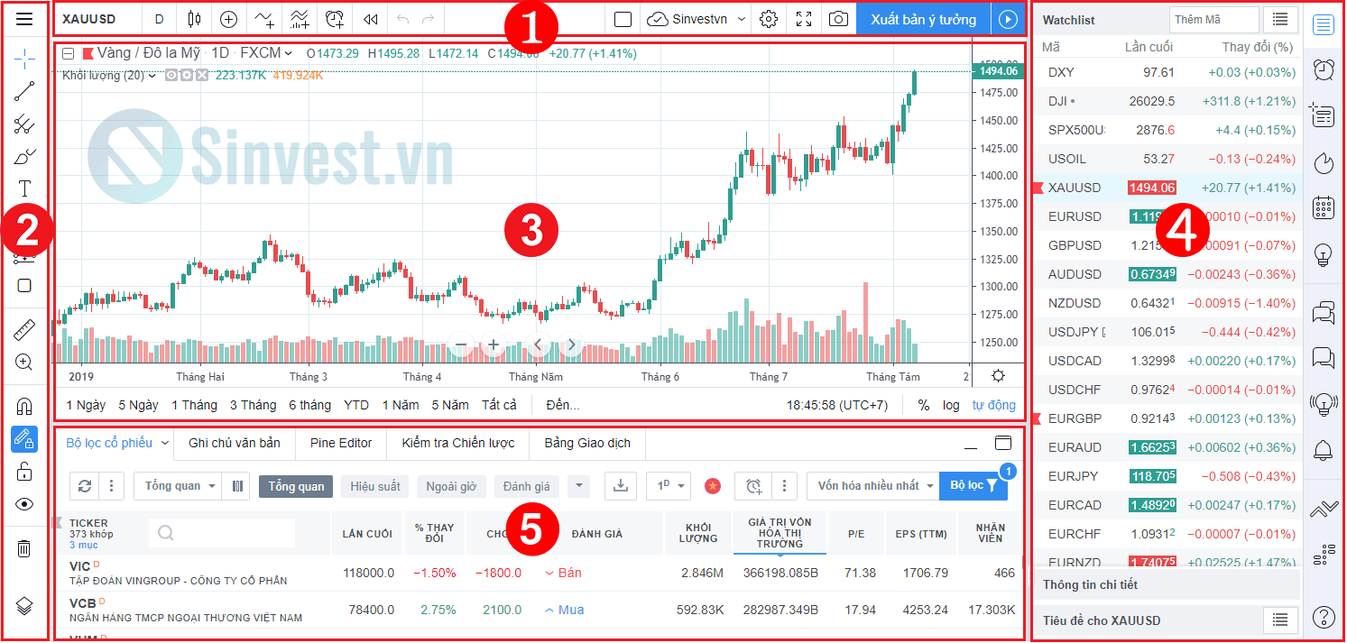
Task: Open the alerts panel from the right sidebar
Action: [1324, 69]
